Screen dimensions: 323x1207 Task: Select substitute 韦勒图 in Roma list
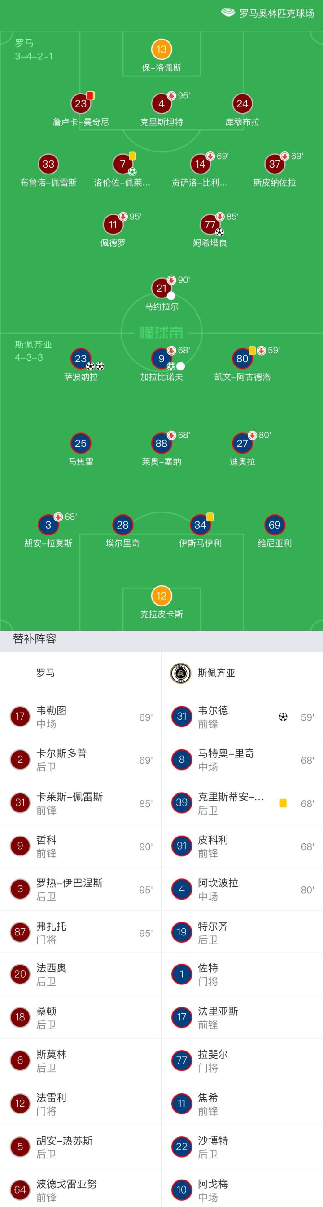[x=80, y=717]
